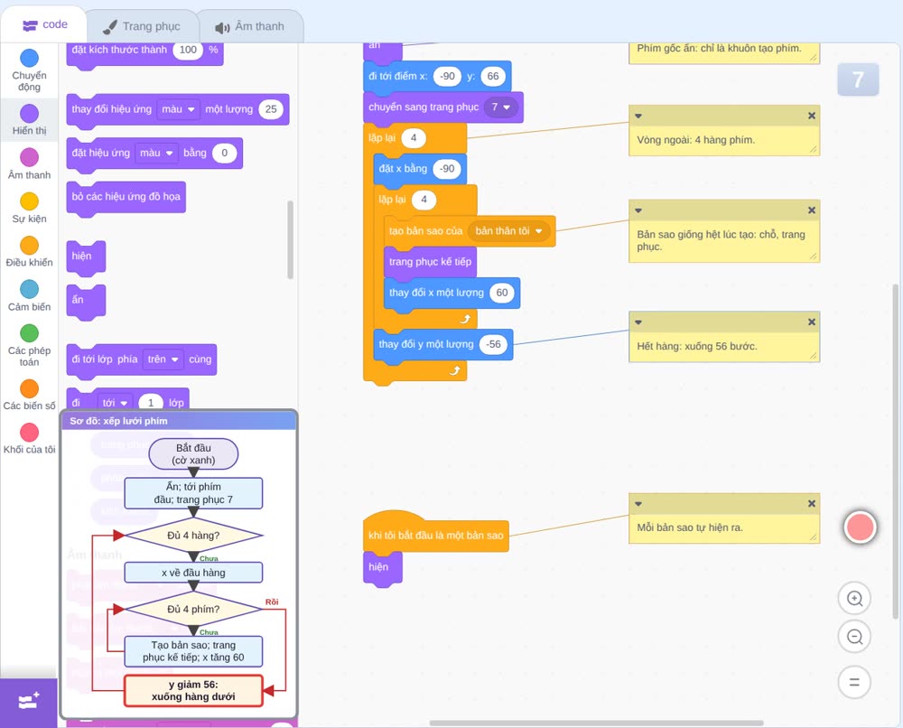
Task: Zoom in the code workspace
Action: 854,599
